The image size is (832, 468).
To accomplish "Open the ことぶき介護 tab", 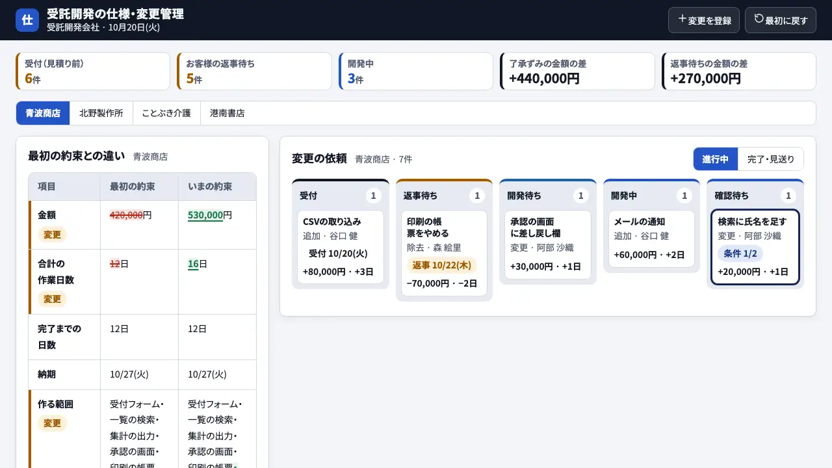I will (x=167, y=113).
